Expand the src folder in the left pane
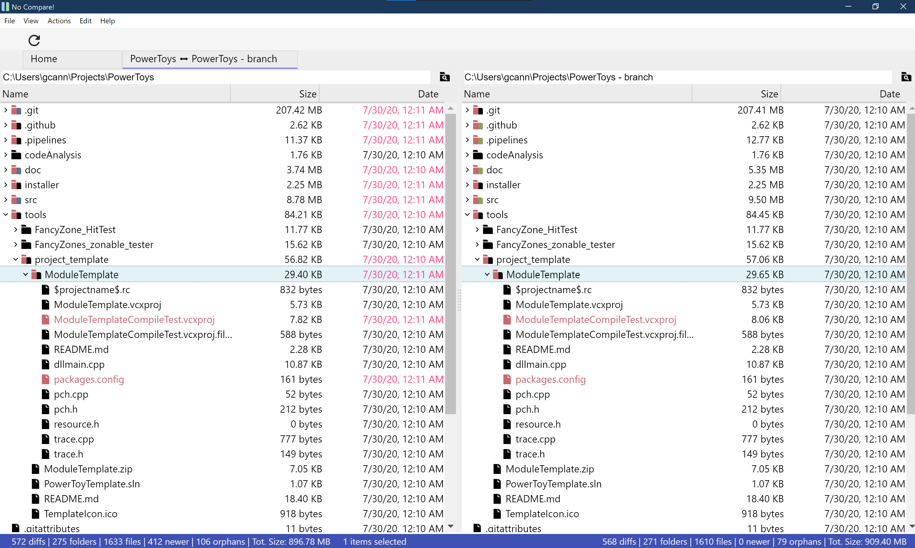 tap(6, 199)
